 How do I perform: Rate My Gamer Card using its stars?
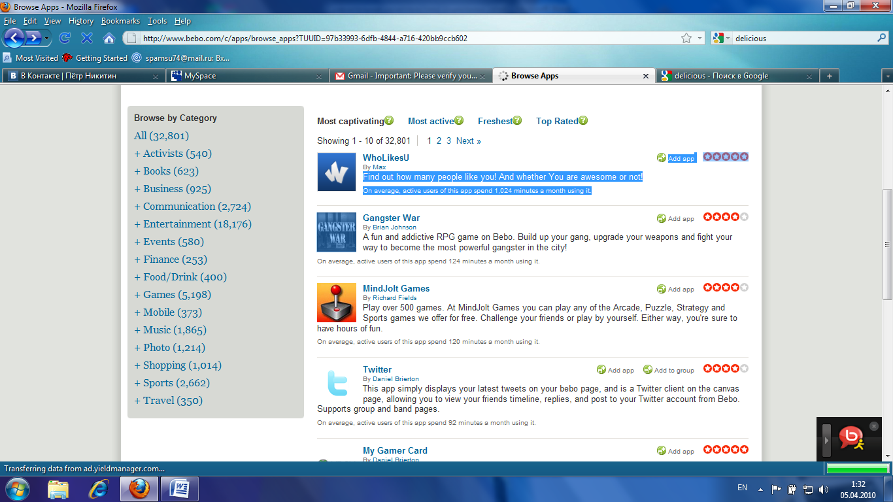click(726, 450)
